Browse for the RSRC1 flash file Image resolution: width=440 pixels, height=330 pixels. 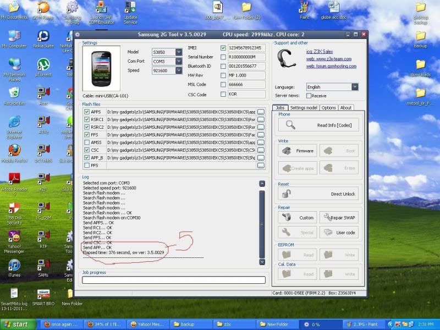[x=261, y=119]
